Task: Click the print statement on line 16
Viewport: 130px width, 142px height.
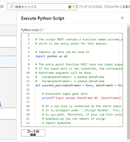Action: (x=82, y=98)
